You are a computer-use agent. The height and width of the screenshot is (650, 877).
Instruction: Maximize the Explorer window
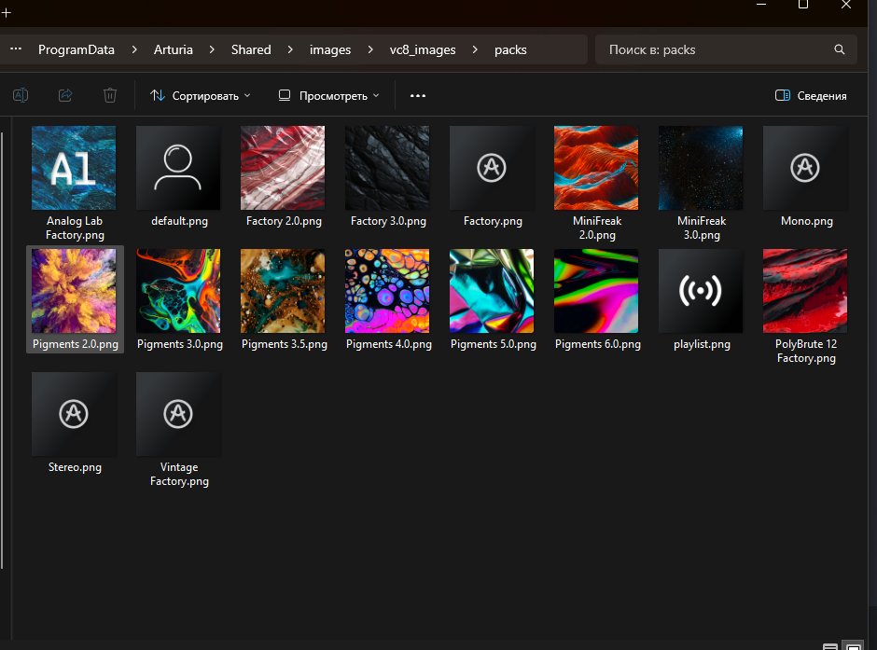pos(803,5)
